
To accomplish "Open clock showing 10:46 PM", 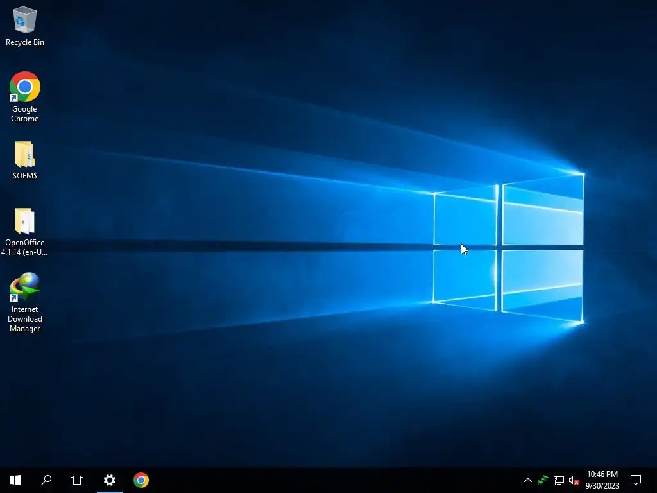I will (x=602, y=480).
